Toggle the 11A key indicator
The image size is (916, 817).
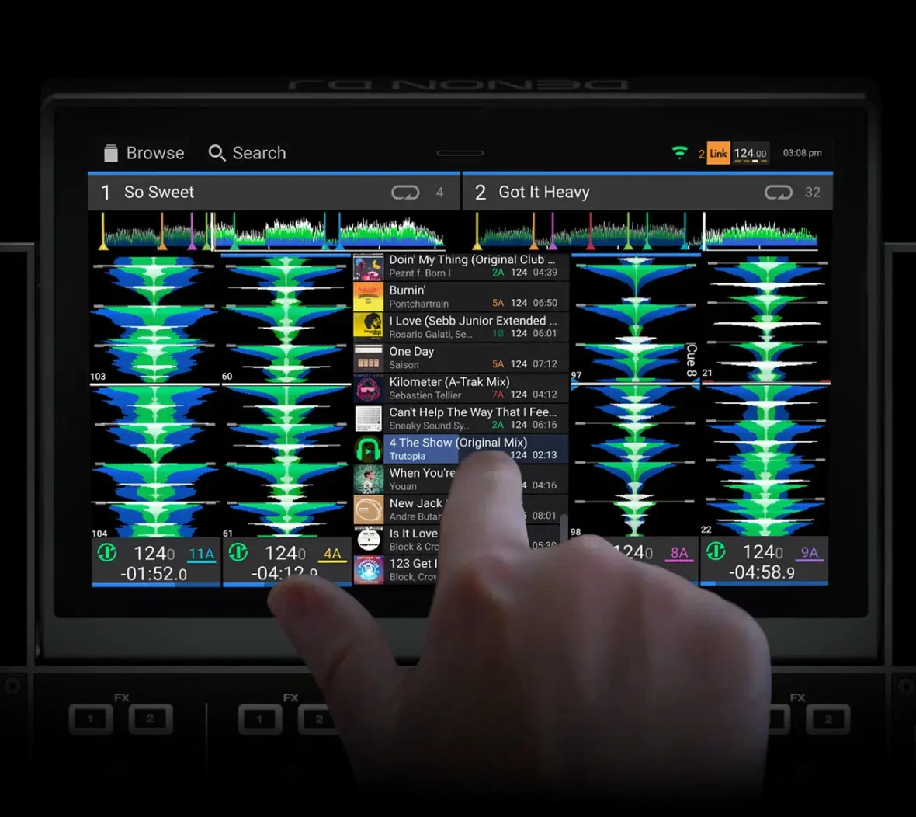[x=201, y=554]
